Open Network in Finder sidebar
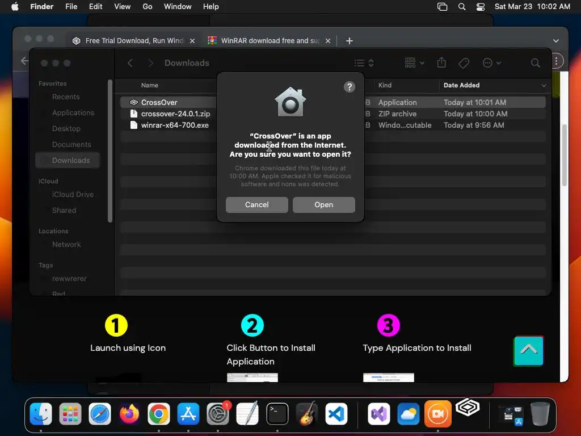Screen dimensions: 581x436 pyautogui.click(x=66, y=244)
